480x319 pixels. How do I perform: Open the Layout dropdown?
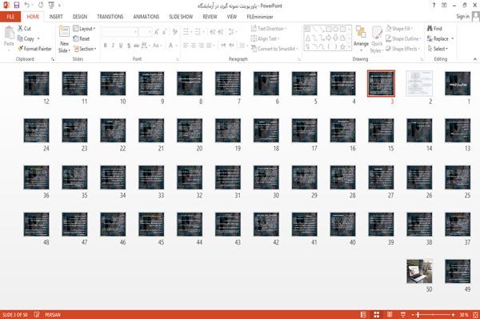coord(84,29)
